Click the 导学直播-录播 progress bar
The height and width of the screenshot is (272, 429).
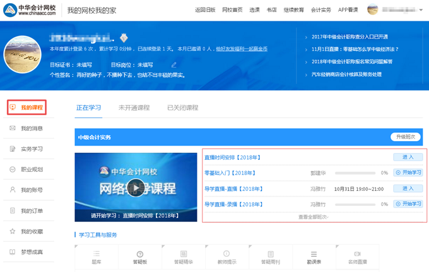click(x=355, y=204)
